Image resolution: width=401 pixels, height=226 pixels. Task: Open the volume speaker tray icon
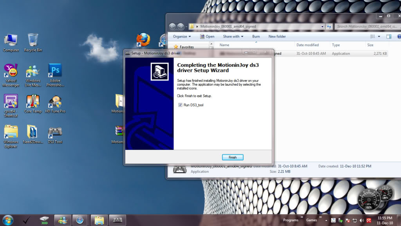tap(361, 221)
